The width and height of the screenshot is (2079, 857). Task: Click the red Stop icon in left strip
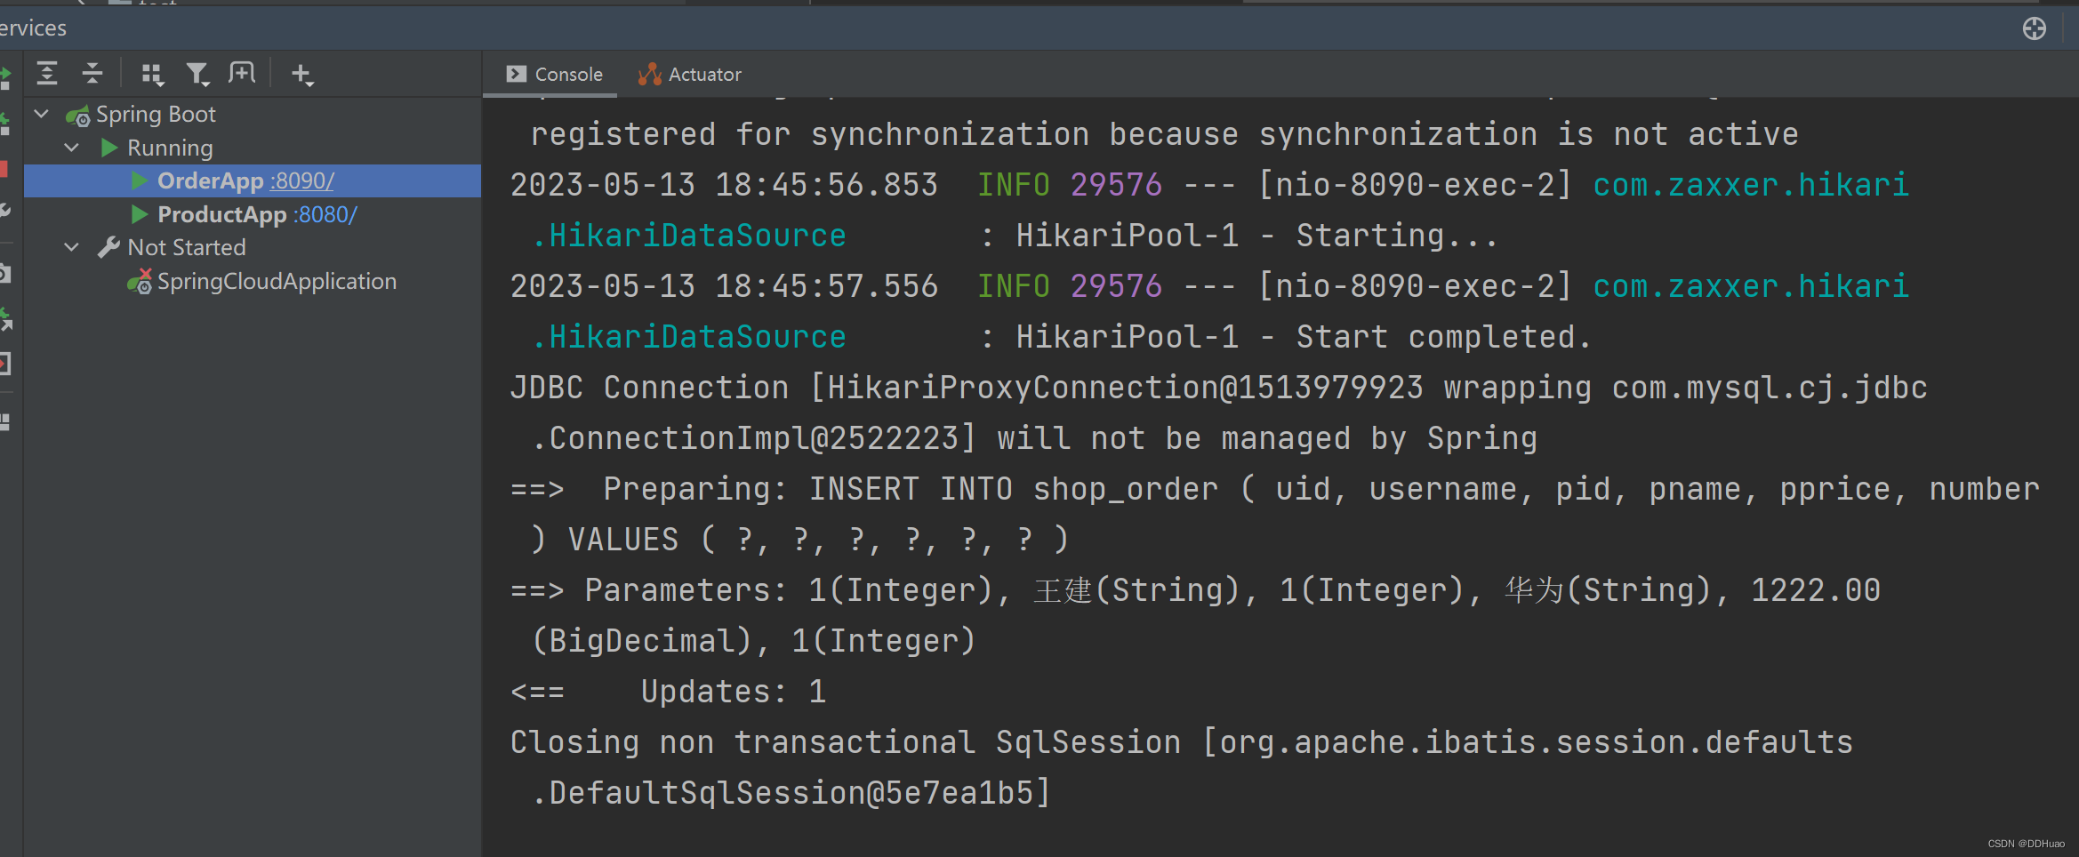pos(4,169)
